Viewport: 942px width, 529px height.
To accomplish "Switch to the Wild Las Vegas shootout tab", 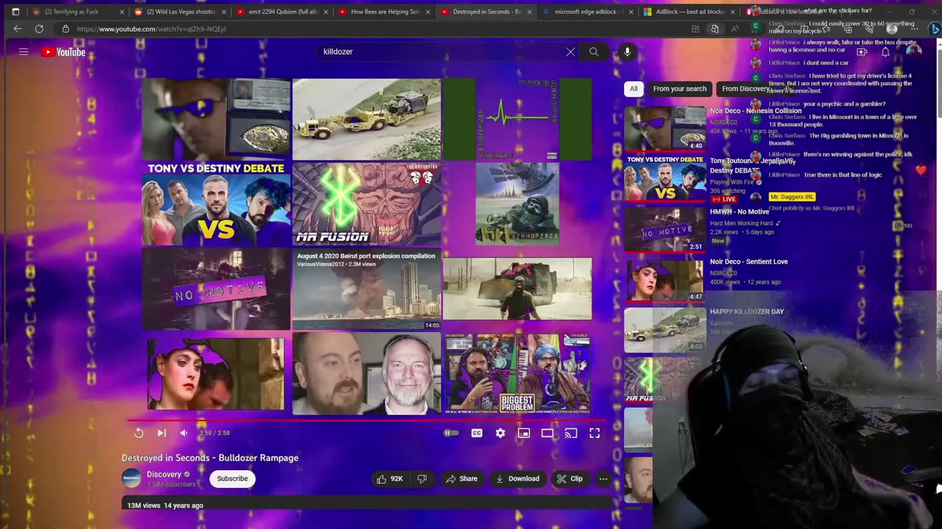I will 181,12.
